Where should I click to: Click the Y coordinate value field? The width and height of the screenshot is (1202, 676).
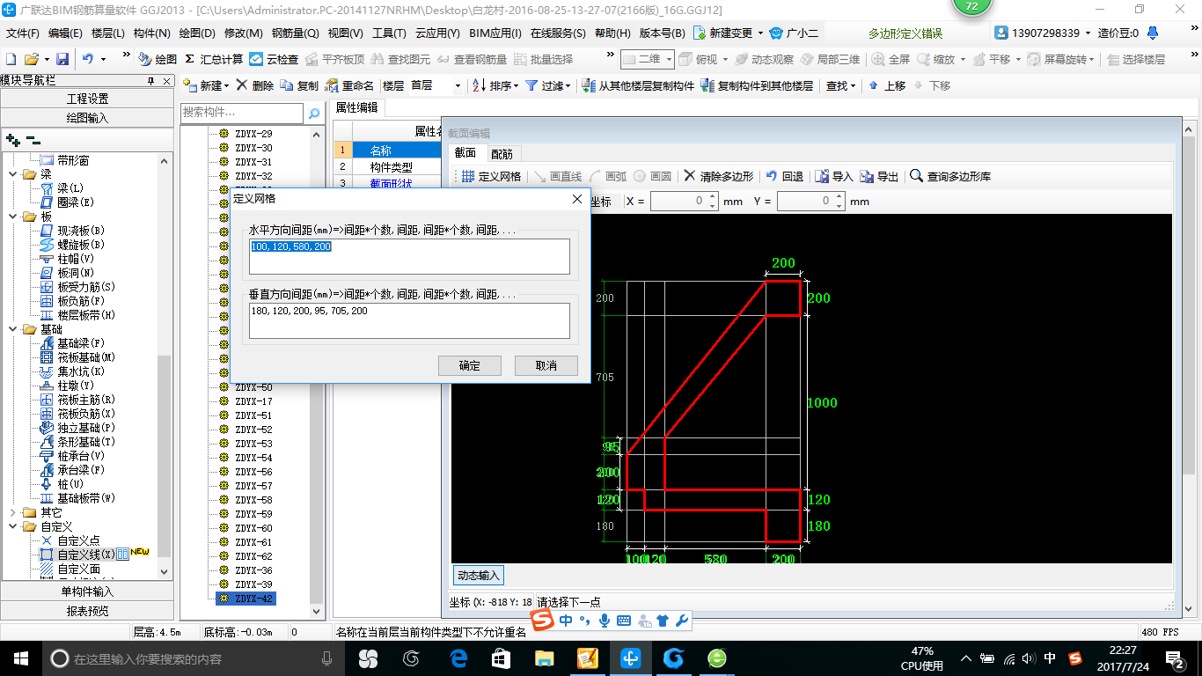[x=805, y=201]
